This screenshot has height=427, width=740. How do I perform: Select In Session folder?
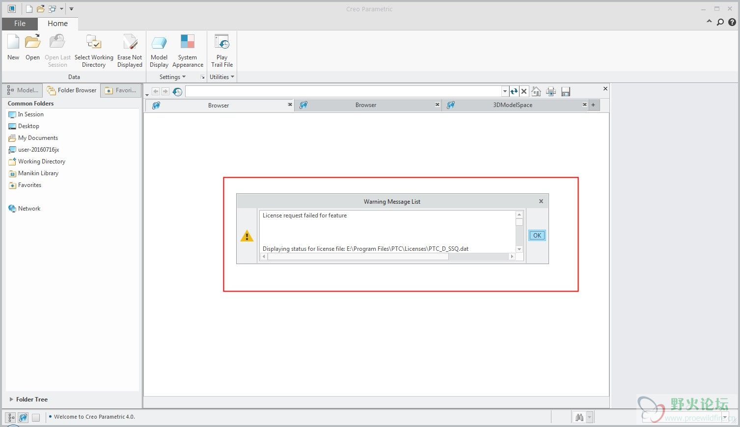point(26,114)
